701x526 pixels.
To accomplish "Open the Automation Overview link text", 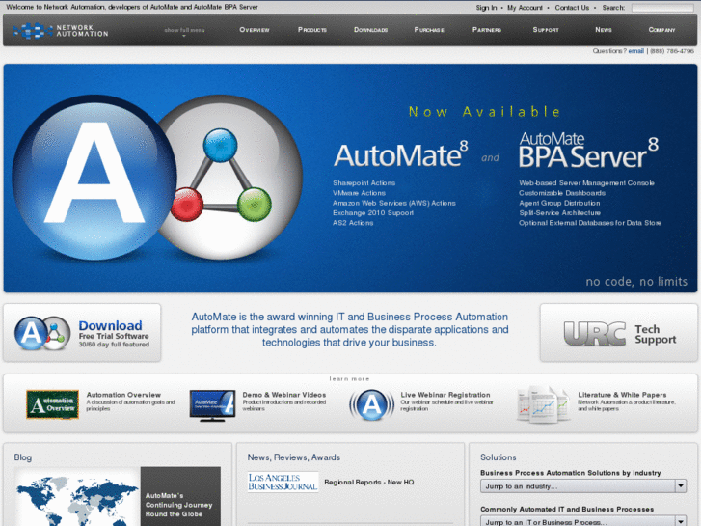I will point(123,395).
